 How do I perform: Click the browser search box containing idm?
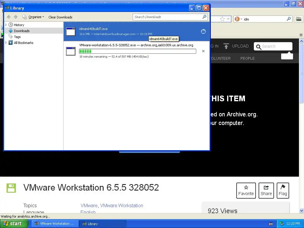click(265, 19)
